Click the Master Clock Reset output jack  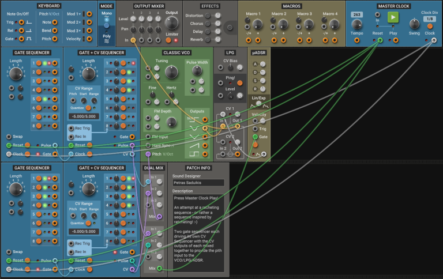[380, 40]
